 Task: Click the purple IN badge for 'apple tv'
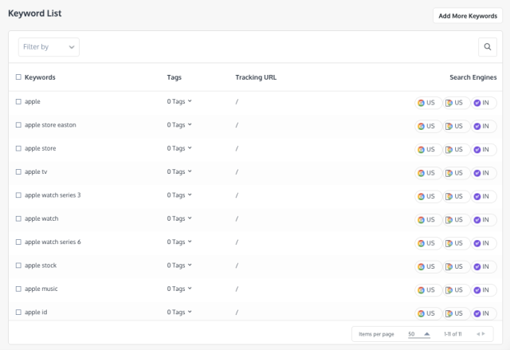point(483,172)
